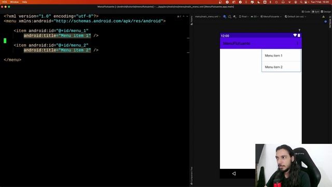332x187 pixels.
Task: Open macOS Spotlight search icon
Action: [x=301, y=2]
